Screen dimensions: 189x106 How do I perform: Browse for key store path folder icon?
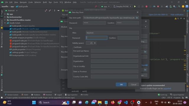pos(137,18)
